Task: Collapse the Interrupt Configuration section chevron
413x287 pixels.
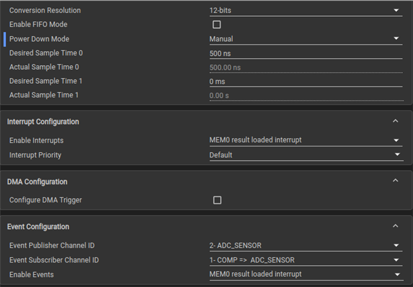Action: (x=396, y=121)
